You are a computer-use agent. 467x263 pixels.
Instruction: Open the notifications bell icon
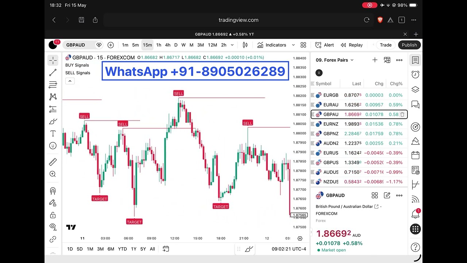415,214
